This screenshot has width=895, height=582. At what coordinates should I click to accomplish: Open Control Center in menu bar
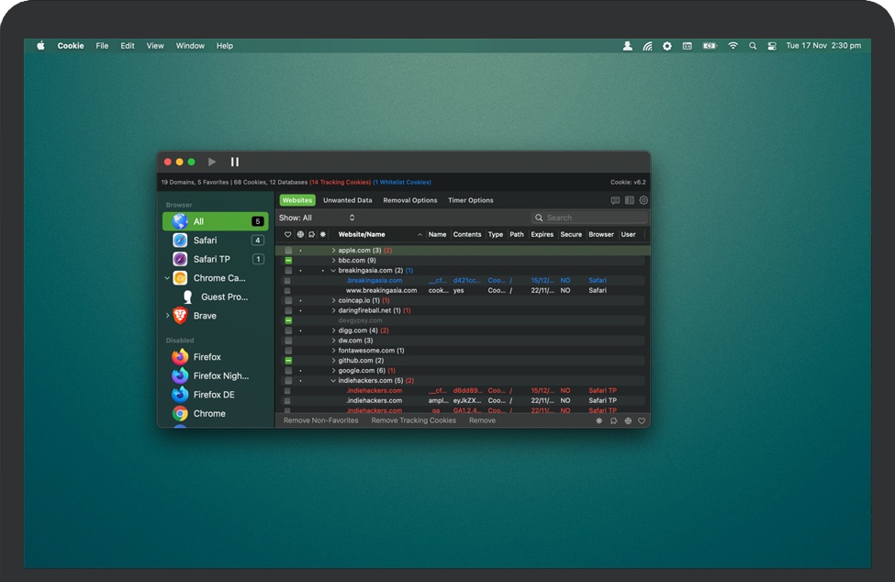pos(772,46)
